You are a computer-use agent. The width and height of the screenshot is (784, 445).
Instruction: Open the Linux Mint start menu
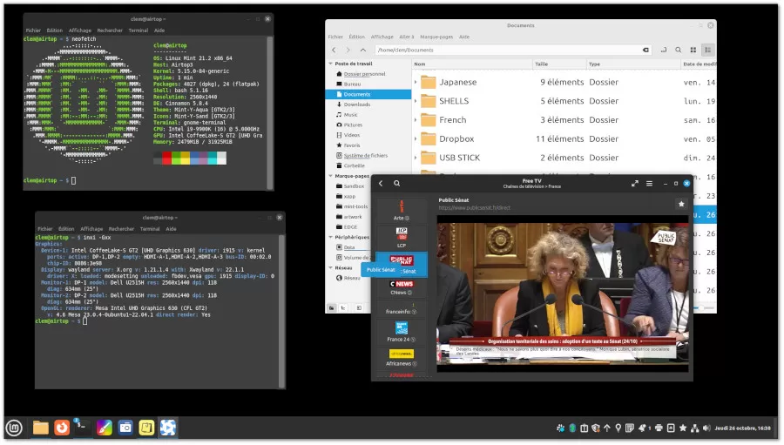(14, 428)
